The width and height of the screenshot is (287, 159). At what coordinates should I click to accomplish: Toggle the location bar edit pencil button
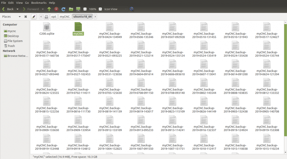tap(34, 17)
